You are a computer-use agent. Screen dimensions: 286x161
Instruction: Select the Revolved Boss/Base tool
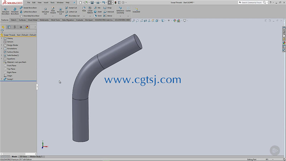point(15,11)
